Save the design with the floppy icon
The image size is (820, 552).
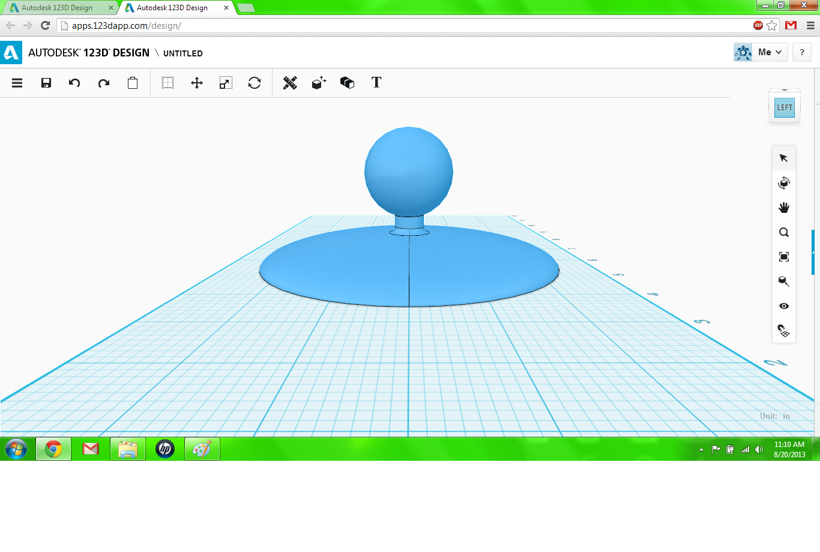[x=46, y=83]
